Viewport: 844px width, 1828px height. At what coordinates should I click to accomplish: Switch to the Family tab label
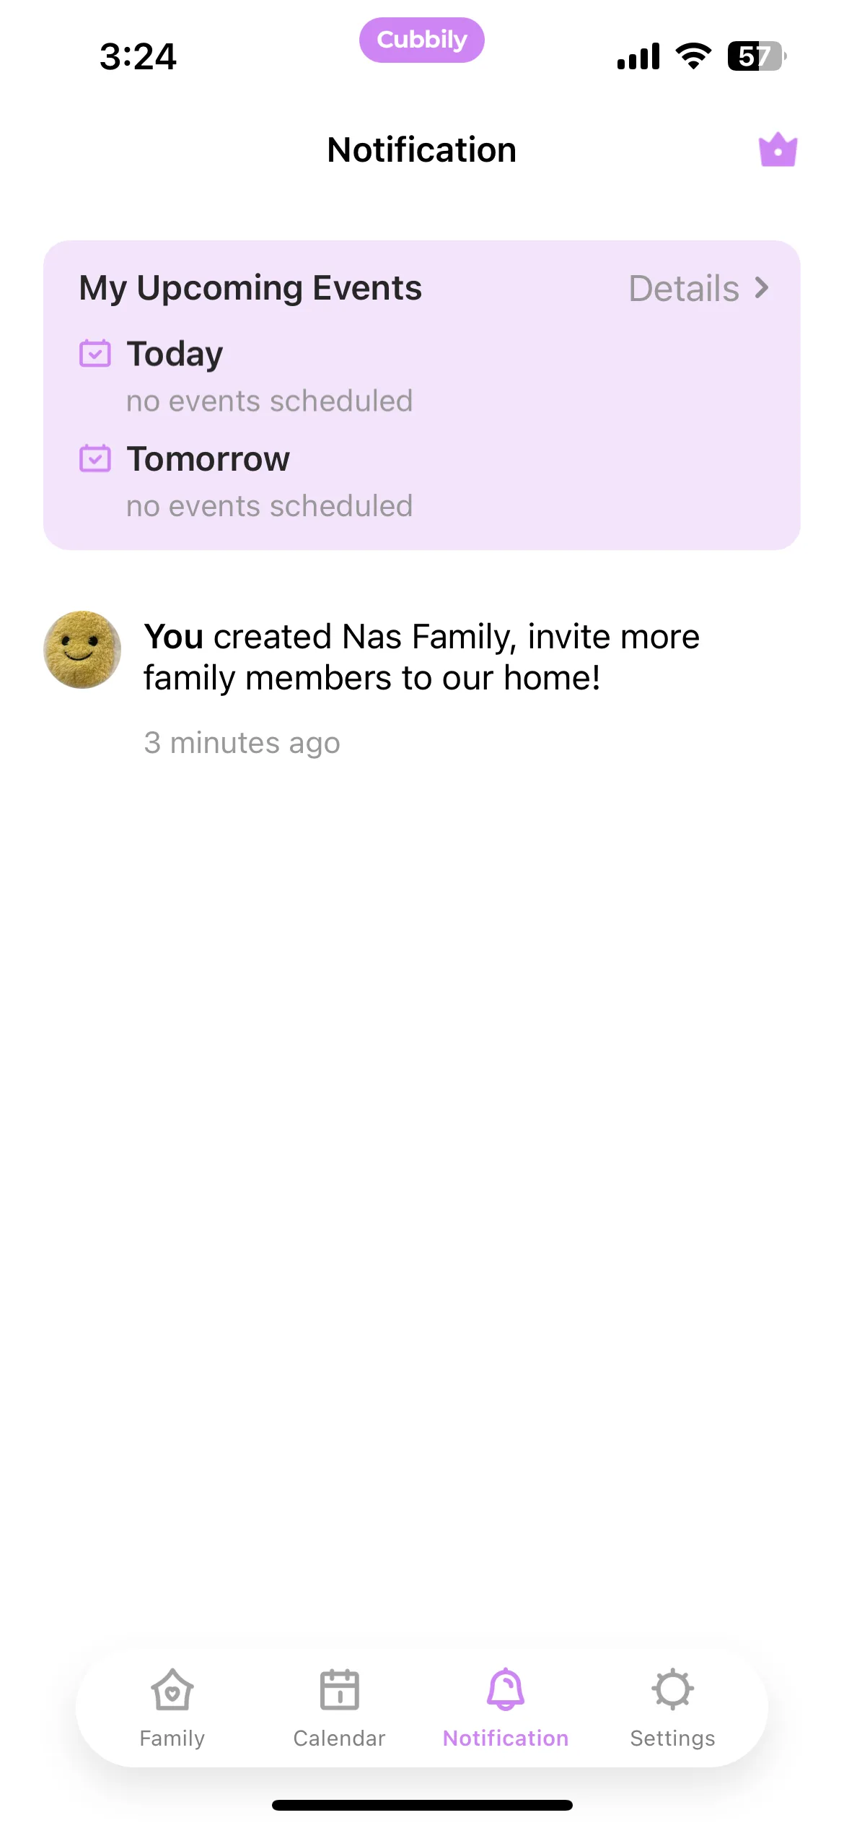(172, 1738)
